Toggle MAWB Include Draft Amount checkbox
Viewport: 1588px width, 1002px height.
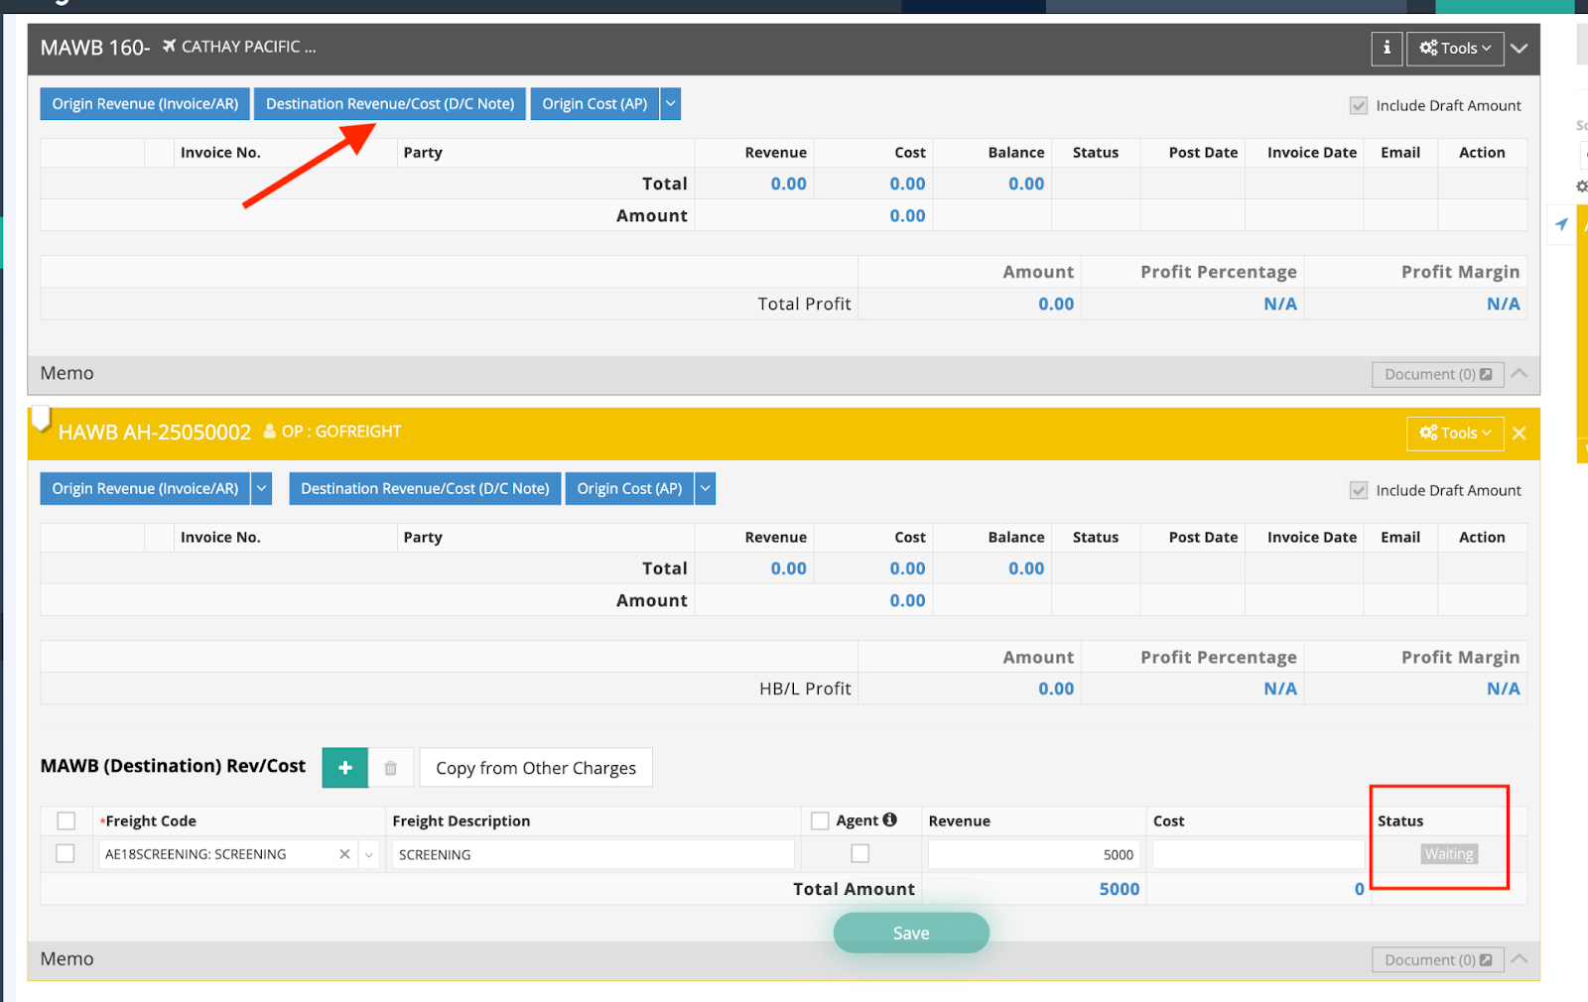[x=1359, y=105]
